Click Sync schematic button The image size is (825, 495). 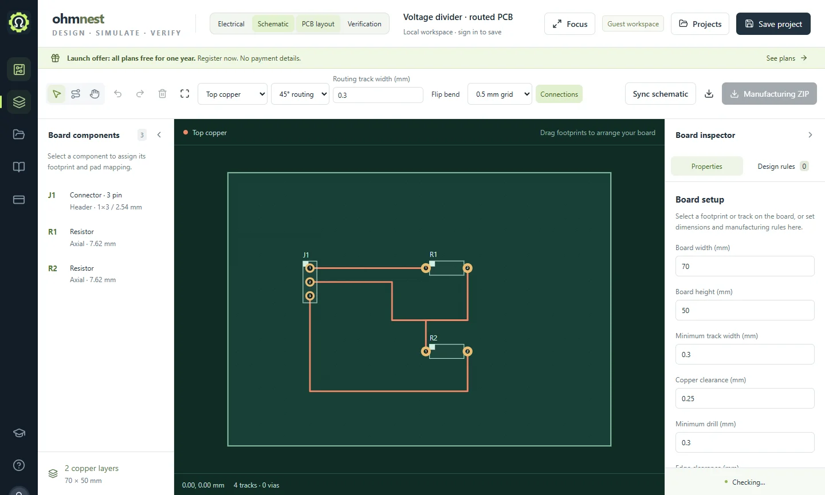pyautogui.click(x=661, y=94)
